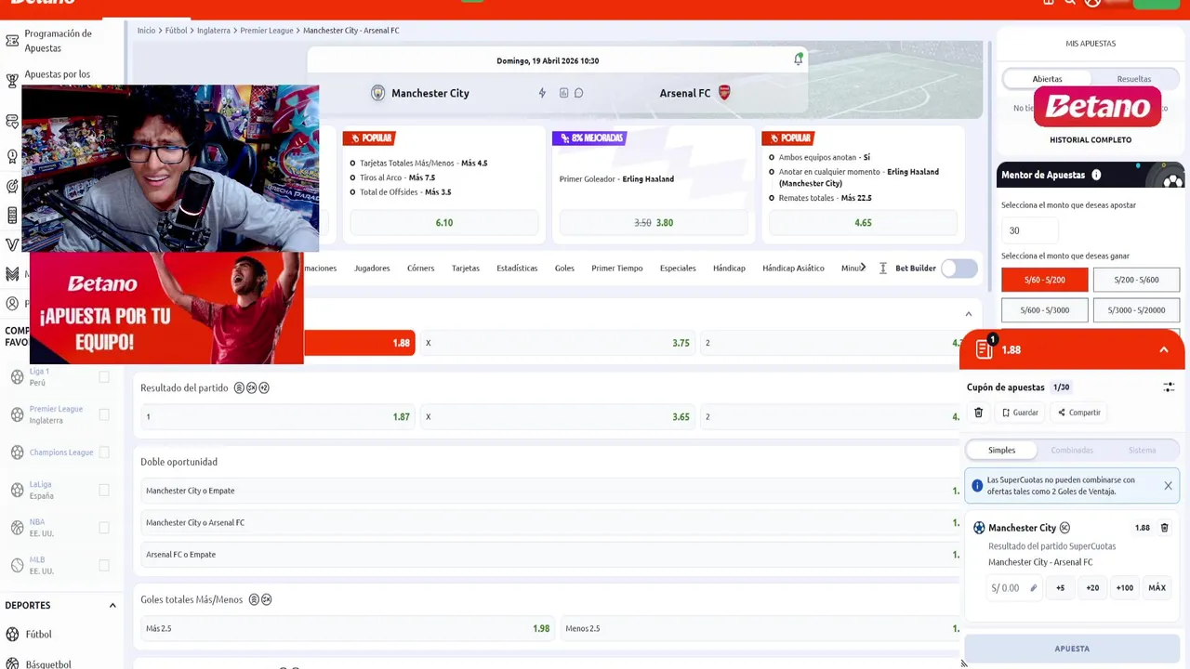Show more market tabs with right arrow
Screen dimensions: 1190x669
[x=863, y=268]
